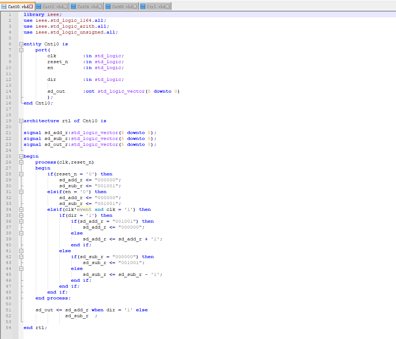Click 'ieee.std_logic_arith.all' on line 3
The image size is (396, 339).
(x=71, y=26)
